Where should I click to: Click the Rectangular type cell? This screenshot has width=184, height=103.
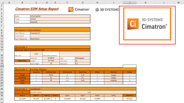pos(83,58)
